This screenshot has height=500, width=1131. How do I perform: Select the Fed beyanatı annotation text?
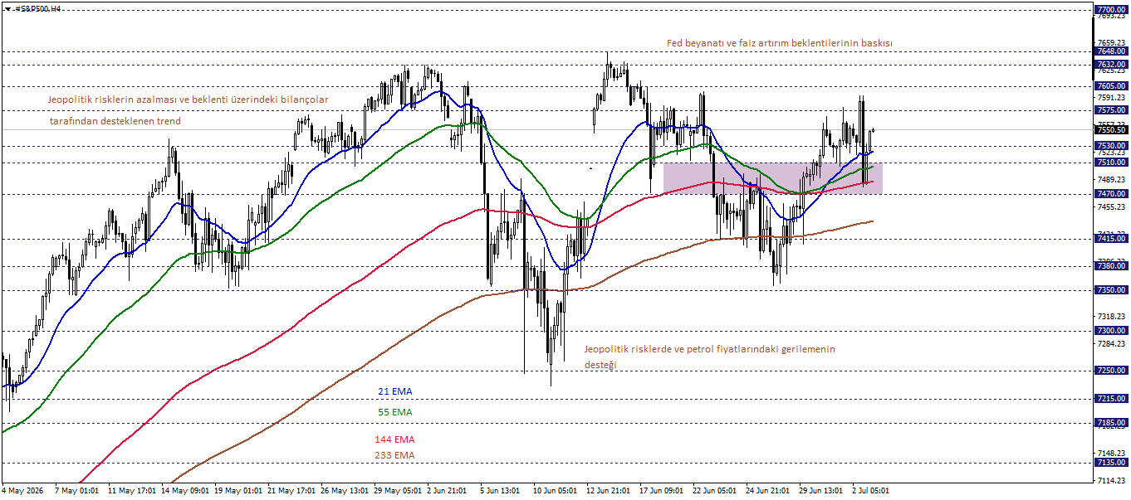(779, 43)
